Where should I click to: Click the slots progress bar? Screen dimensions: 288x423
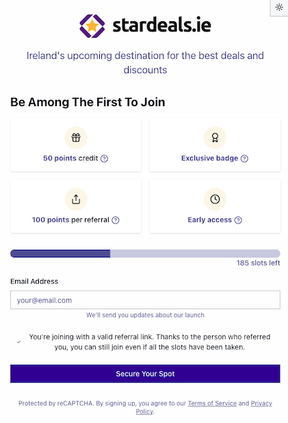(x=145, y=253)
